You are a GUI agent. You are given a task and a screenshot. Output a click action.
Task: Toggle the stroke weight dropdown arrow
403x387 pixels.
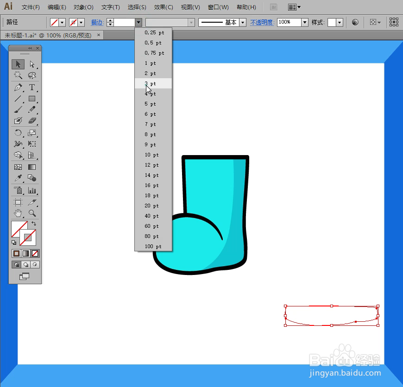click(139, 23)
